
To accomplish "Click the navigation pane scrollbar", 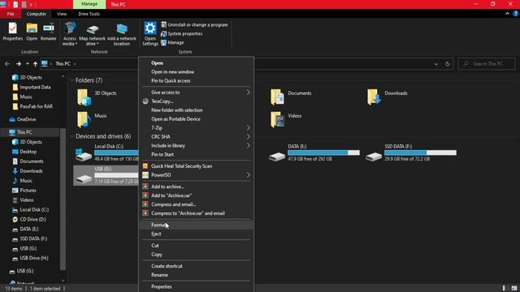I will click(x=63, y=199).
